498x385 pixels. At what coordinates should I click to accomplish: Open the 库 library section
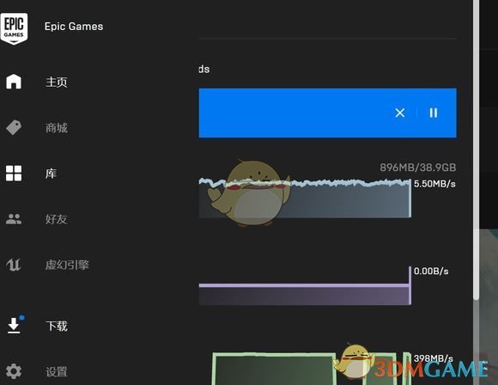(x=51, y=174)
